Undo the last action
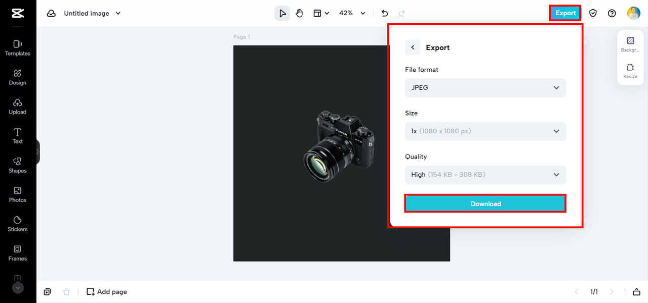This screenshot has width=648, height=303. (x=385, y=13)
